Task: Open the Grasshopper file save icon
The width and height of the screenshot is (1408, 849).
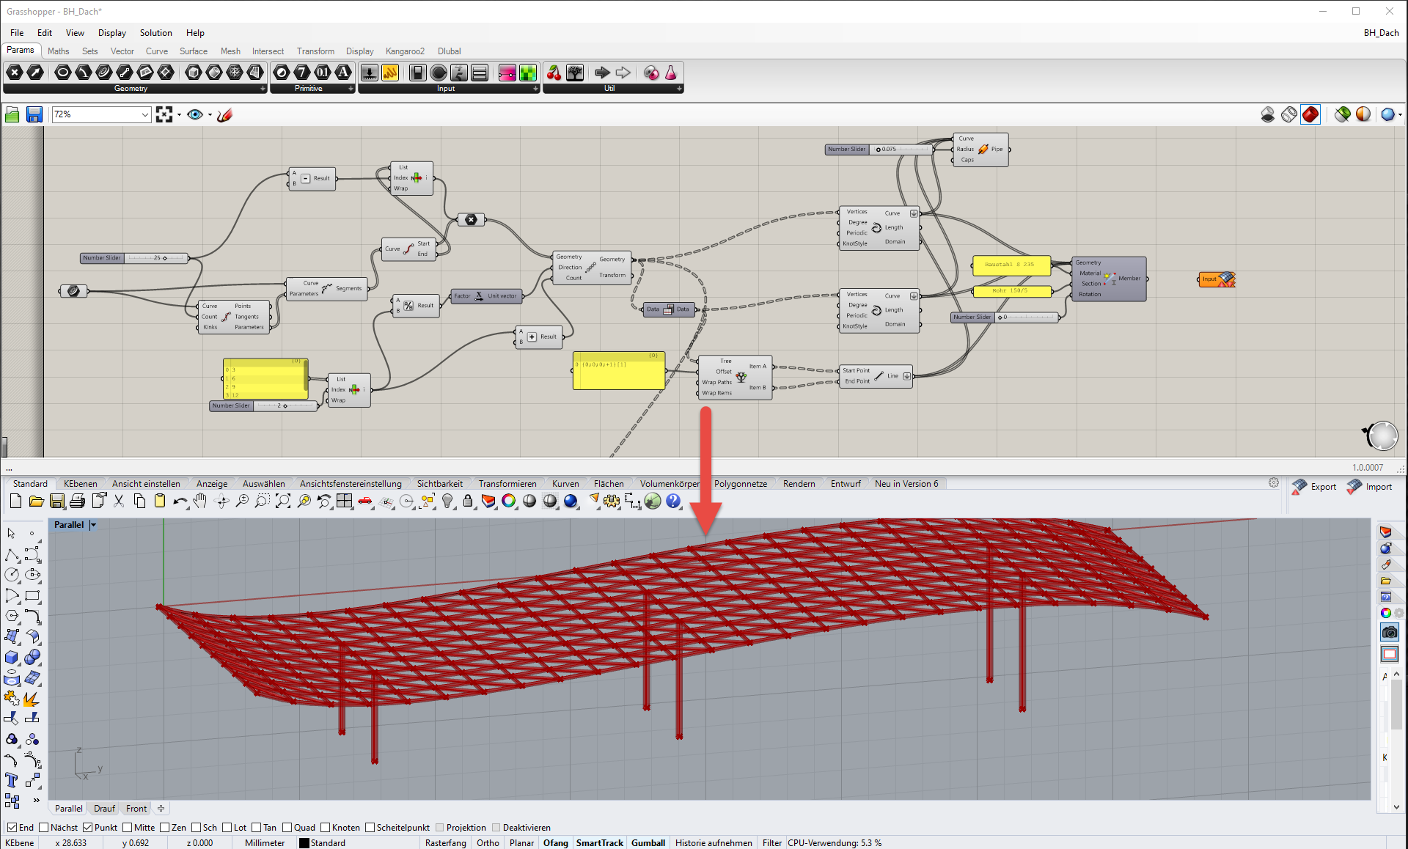Action: click(34, 114)
